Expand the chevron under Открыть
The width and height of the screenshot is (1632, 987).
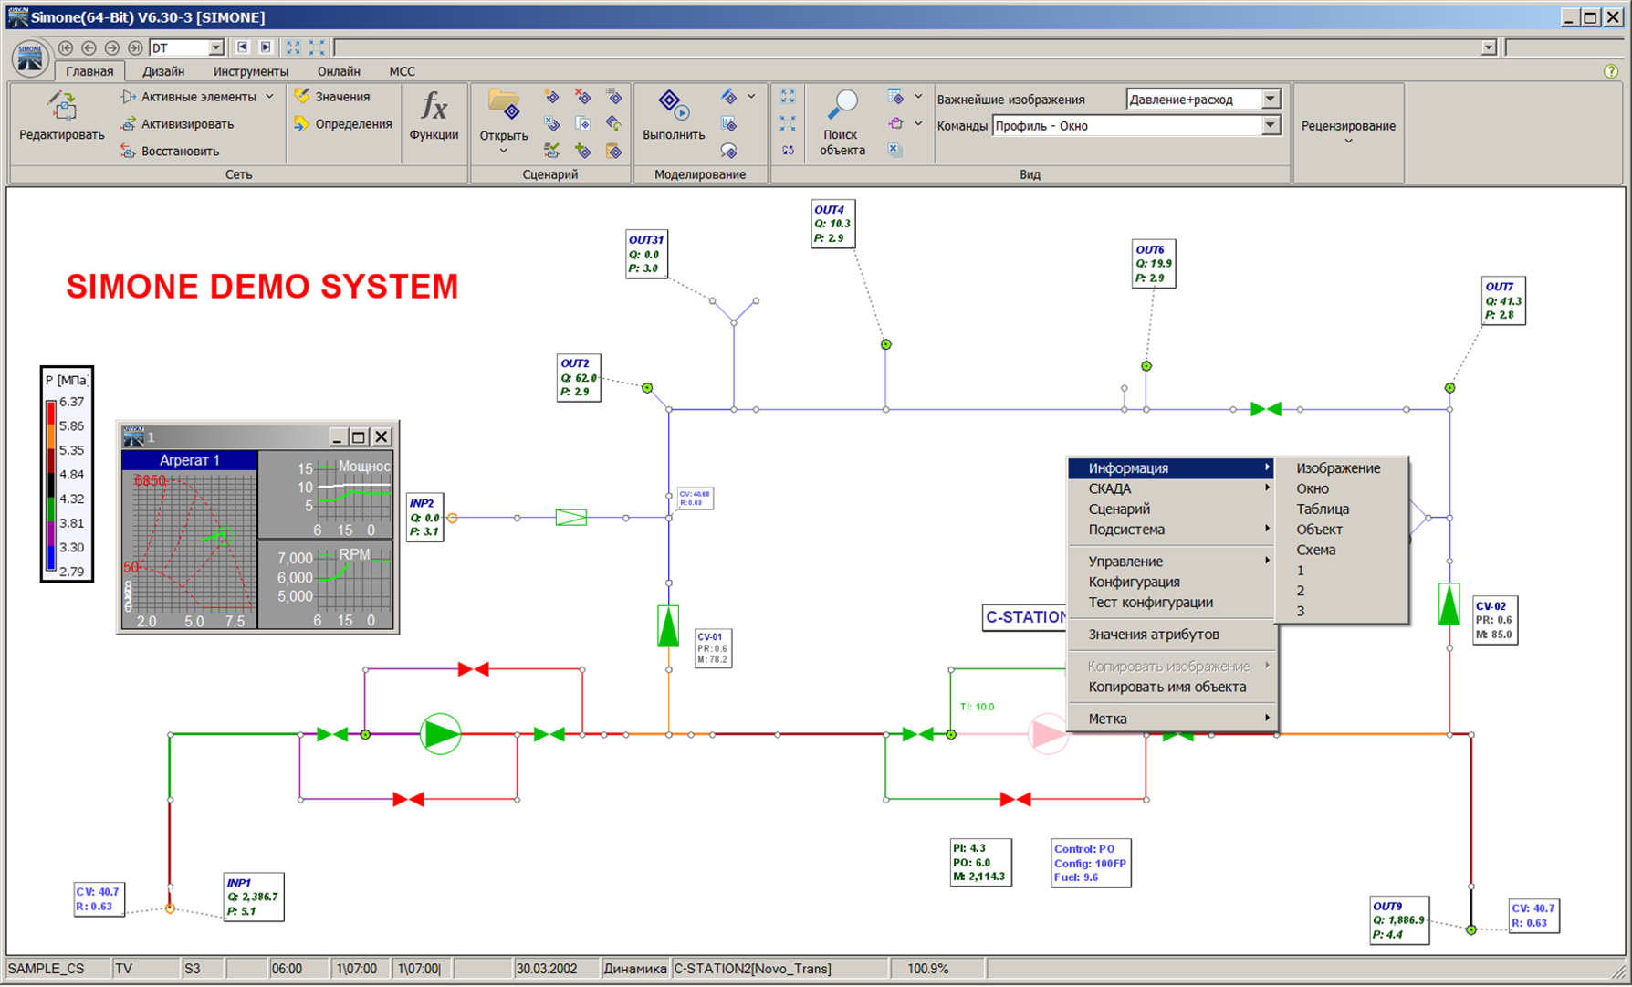pyautogui.click(x=504, y=152)
